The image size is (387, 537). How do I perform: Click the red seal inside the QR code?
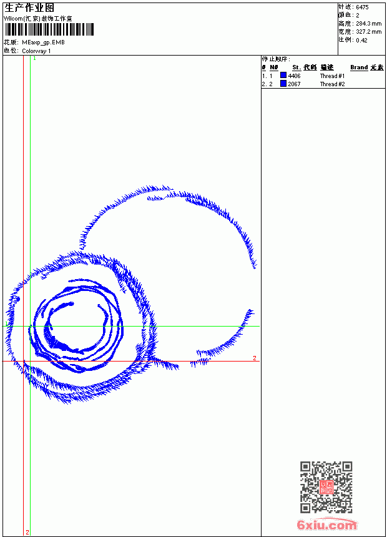326,487
